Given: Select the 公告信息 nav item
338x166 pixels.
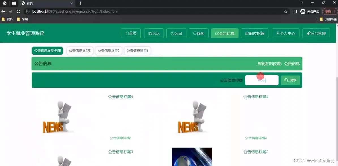Looking at the screenshot, I should coord(224,33).
